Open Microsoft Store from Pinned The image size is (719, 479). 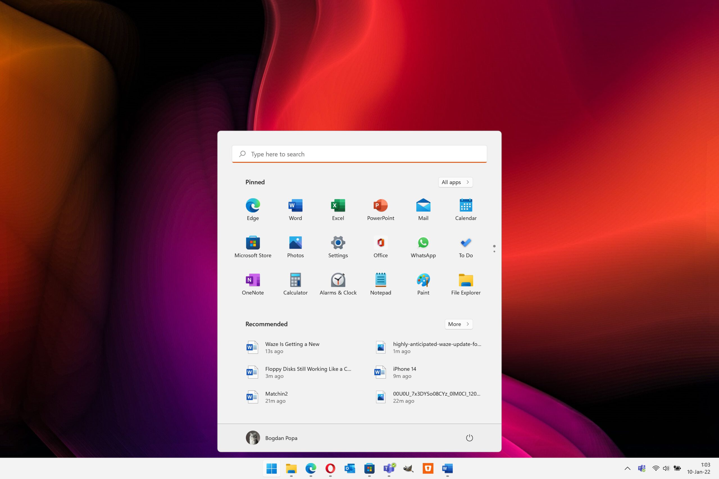pyautogui.click(x=253, y=247)
